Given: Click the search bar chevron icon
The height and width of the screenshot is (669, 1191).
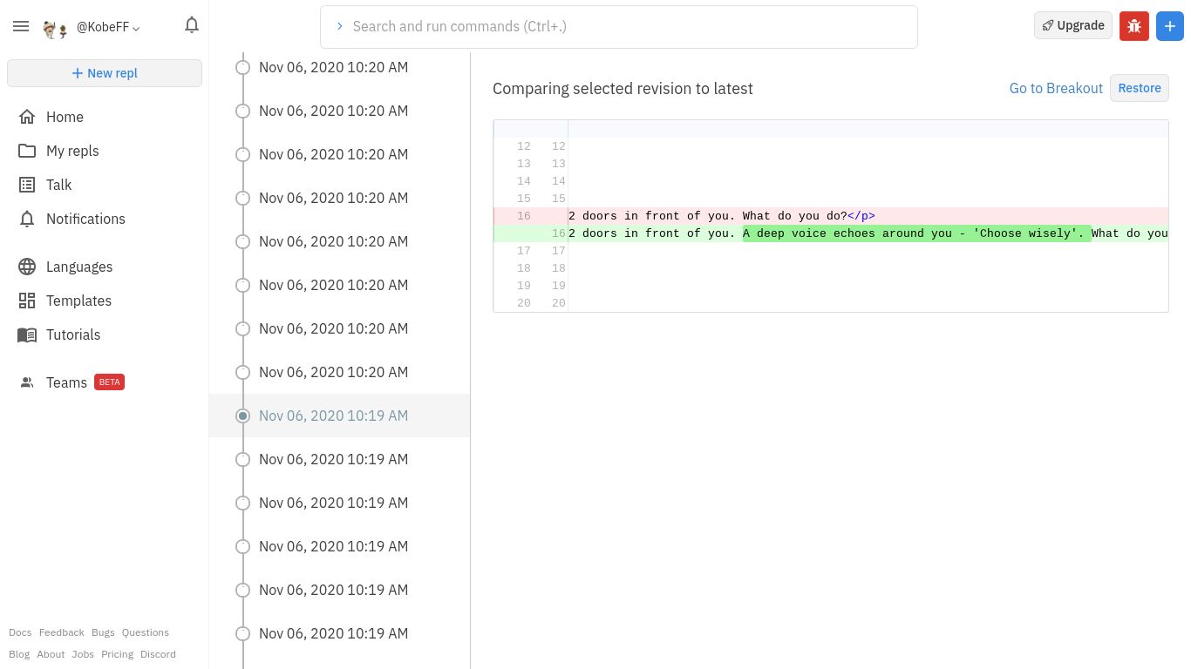Looking at the screenshot, I should (x=340, y=26).
